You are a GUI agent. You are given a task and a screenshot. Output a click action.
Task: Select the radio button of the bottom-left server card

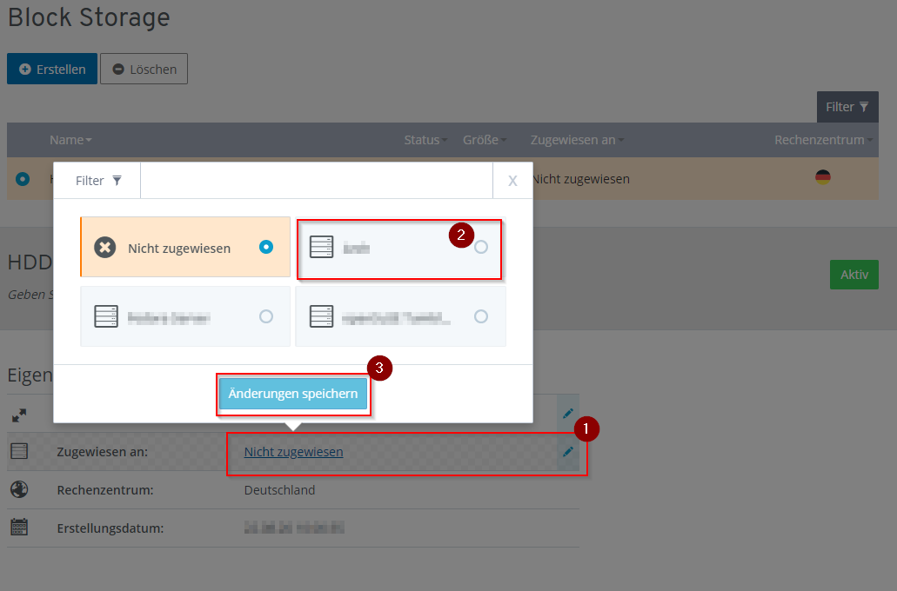tap(266, 316)
